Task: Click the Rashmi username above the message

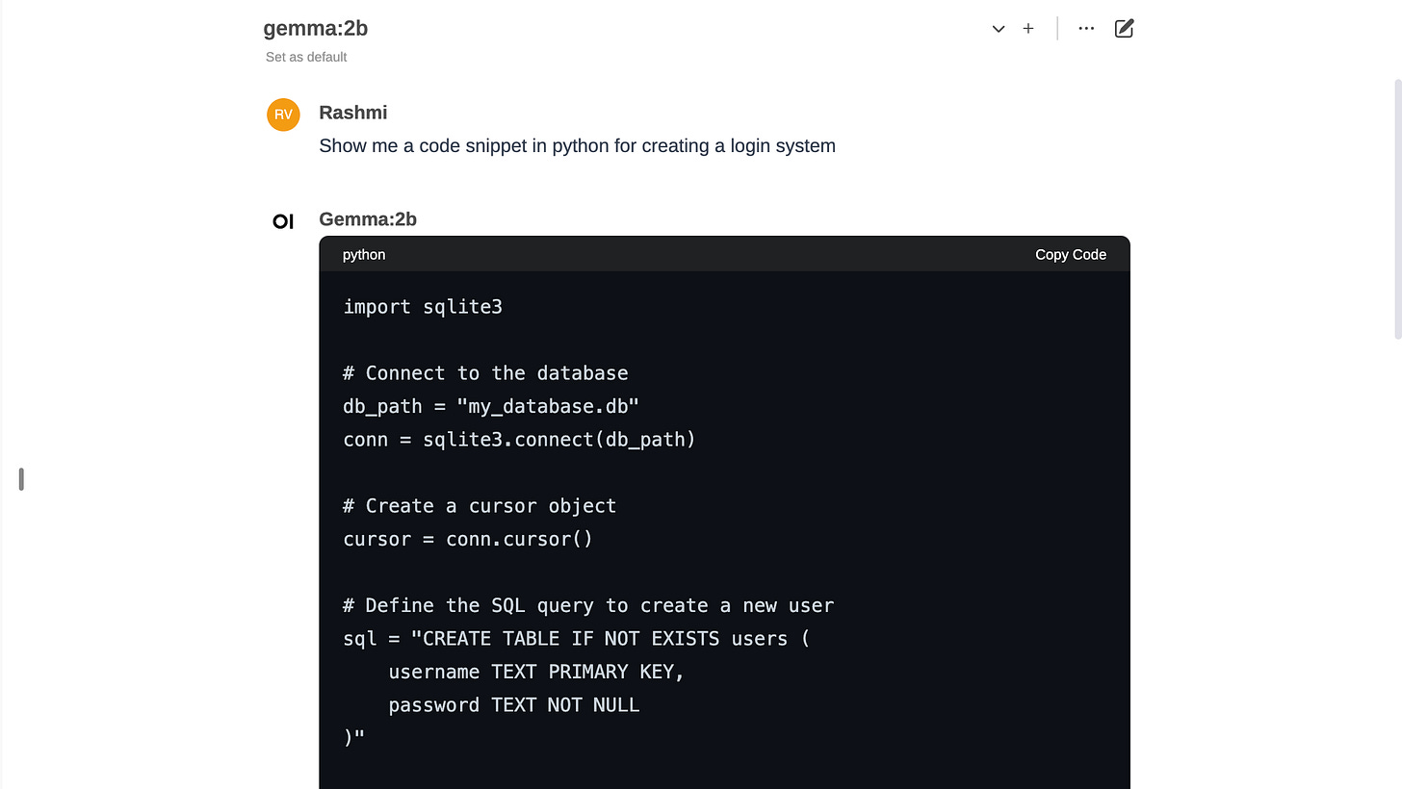Action: click(x=352, y=113)
